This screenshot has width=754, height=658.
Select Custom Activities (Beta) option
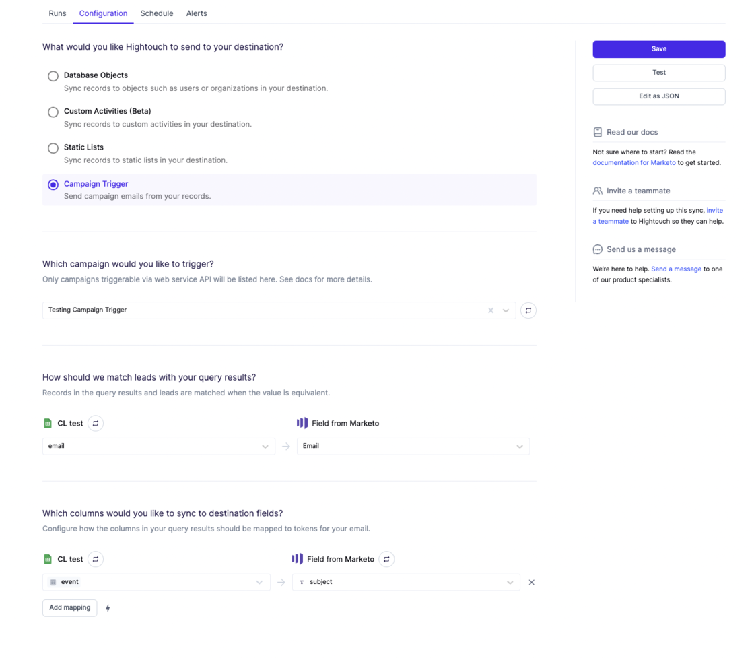point(53,112)
